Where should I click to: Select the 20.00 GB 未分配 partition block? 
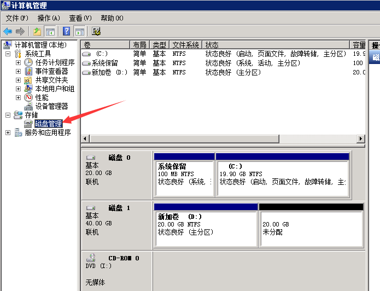[310, 228]
